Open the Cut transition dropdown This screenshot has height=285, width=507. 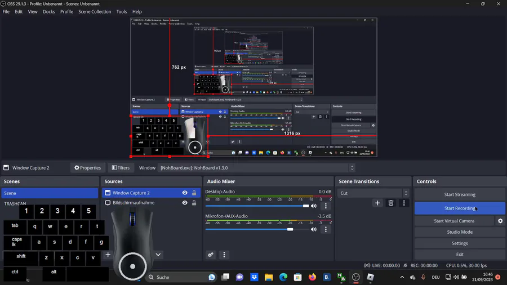[373, 193]
